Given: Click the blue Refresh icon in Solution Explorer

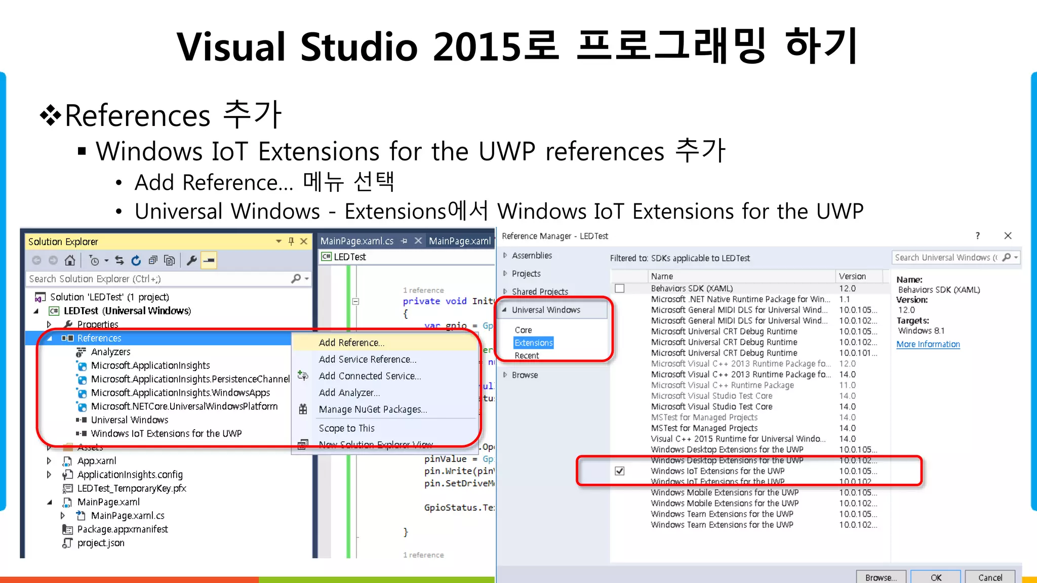Looking at the screenshot, I should tap(136, 261).
